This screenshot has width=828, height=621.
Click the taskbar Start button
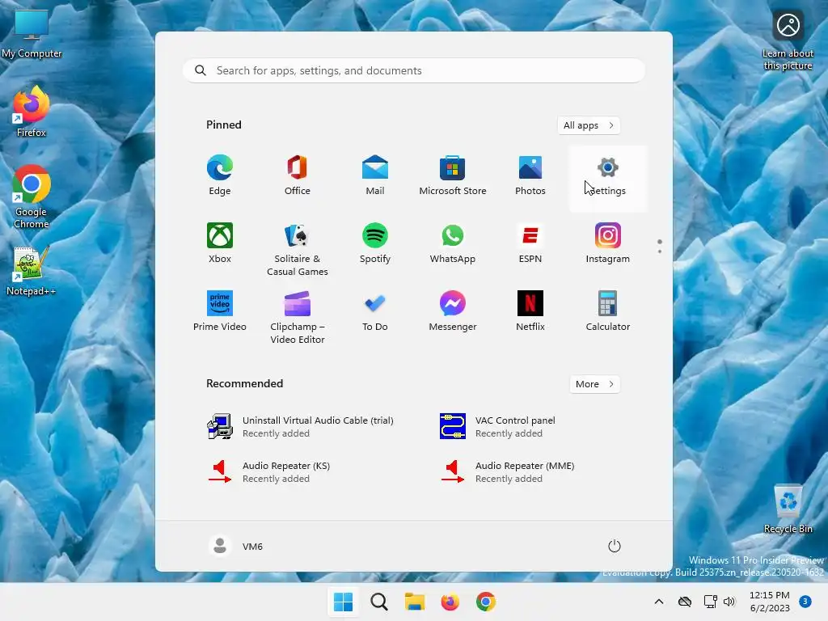click(343, 602)
